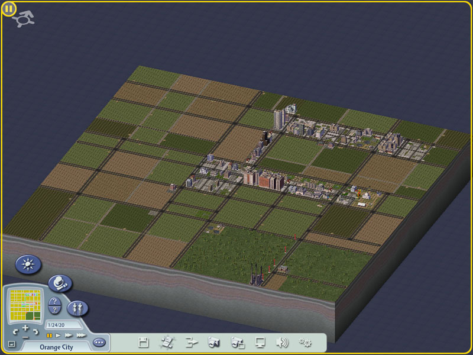Click the 1/24/20 date display

point(56,325)
